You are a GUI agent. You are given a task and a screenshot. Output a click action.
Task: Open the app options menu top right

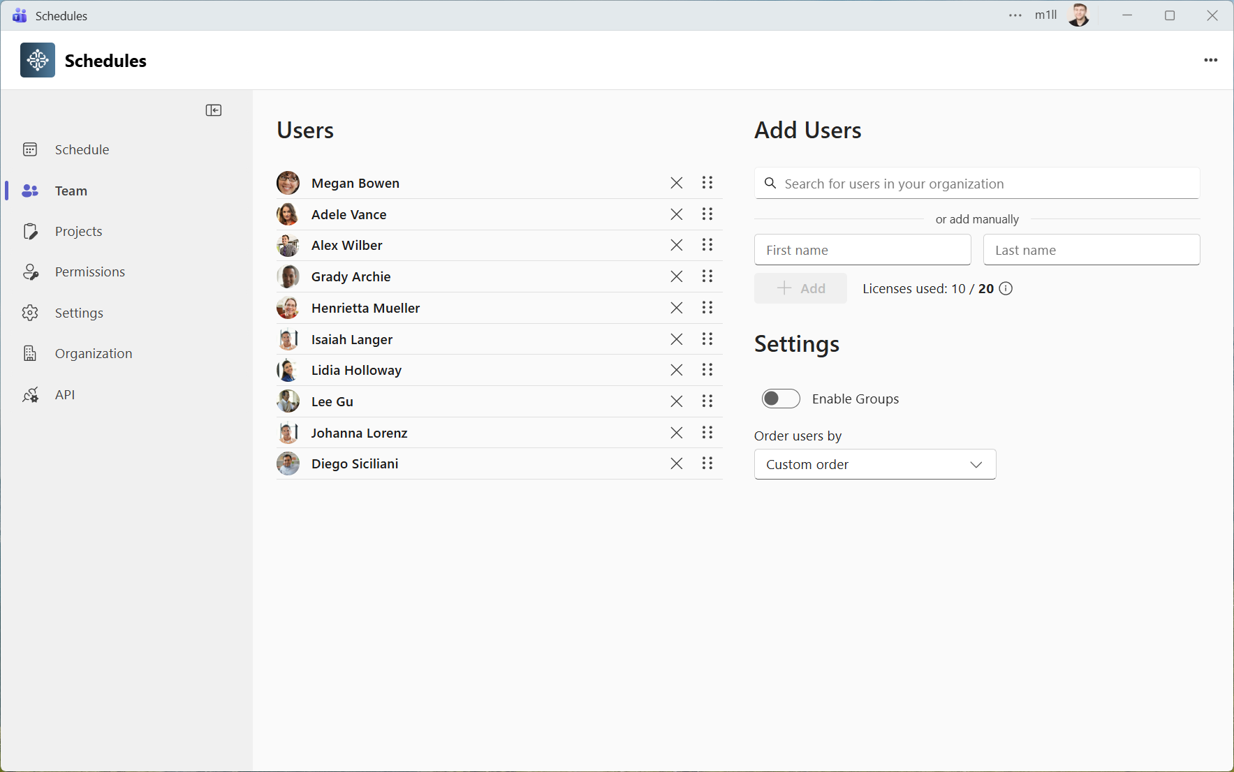click(1212, 60)
